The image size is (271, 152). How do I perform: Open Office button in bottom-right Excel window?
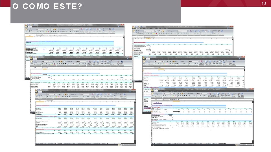tap(152, 90)
